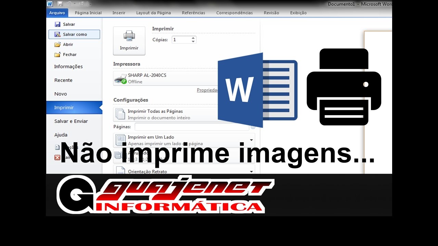This screenshot has height=246, width=438.
Task: Select Novo in the backstage menu
Action: pyautogui.click(x=61, y=94)
